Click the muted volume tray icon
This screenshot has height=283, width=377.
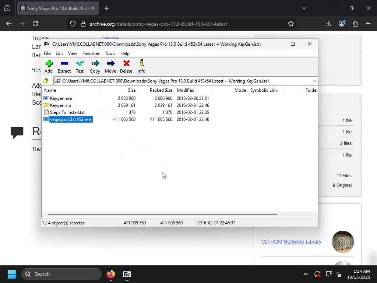tap(338, 274)
